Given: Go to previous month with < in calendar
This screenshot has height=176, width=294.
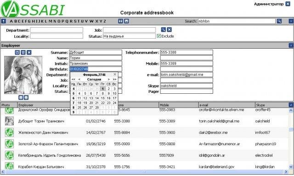Looking at the screenshot, I should pyautogui.click(x=79, y=79).
